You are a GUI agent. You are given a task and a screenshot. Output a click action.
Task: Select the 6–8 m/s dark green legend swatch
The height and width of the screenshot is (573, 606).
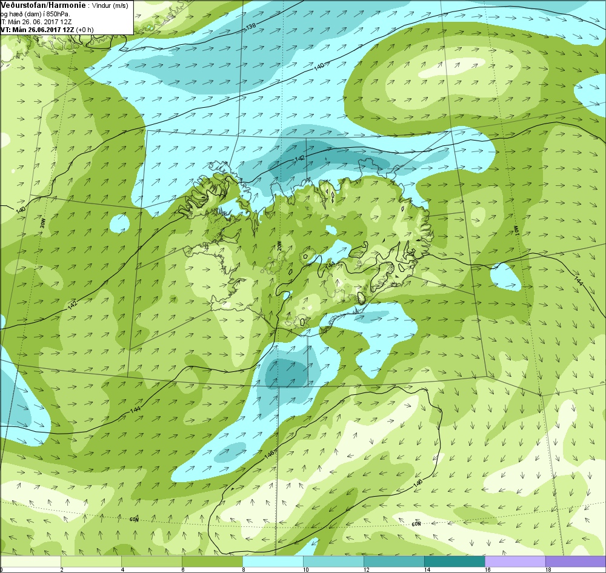[x=212, y=561]
